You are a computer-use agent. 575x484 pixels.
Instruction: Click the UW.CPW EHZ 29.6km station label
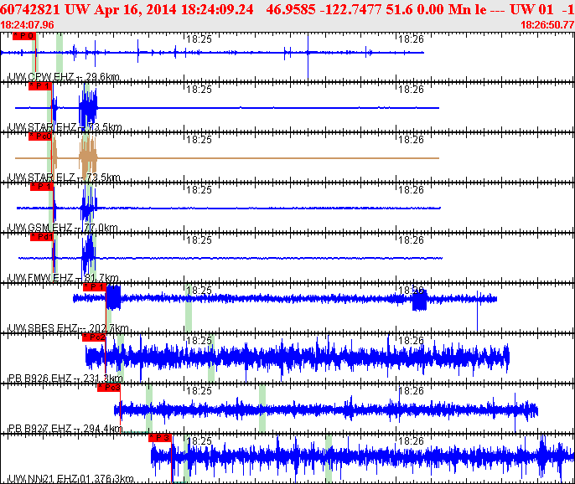tap(62, 77)
